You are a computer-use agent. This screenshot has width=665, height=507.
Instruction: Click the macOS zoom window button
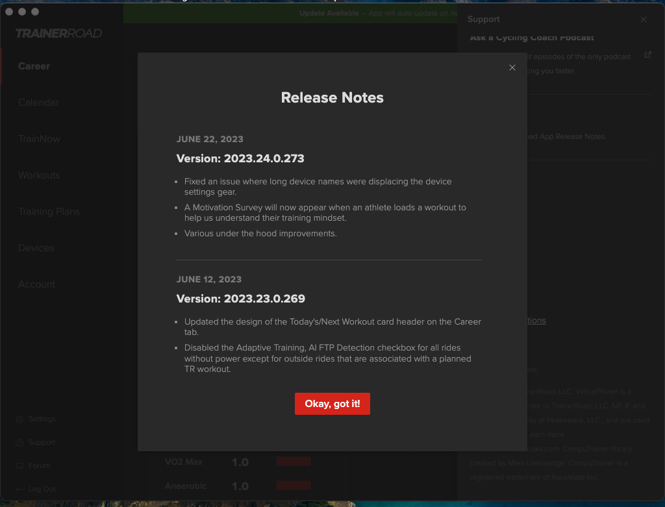35,12
